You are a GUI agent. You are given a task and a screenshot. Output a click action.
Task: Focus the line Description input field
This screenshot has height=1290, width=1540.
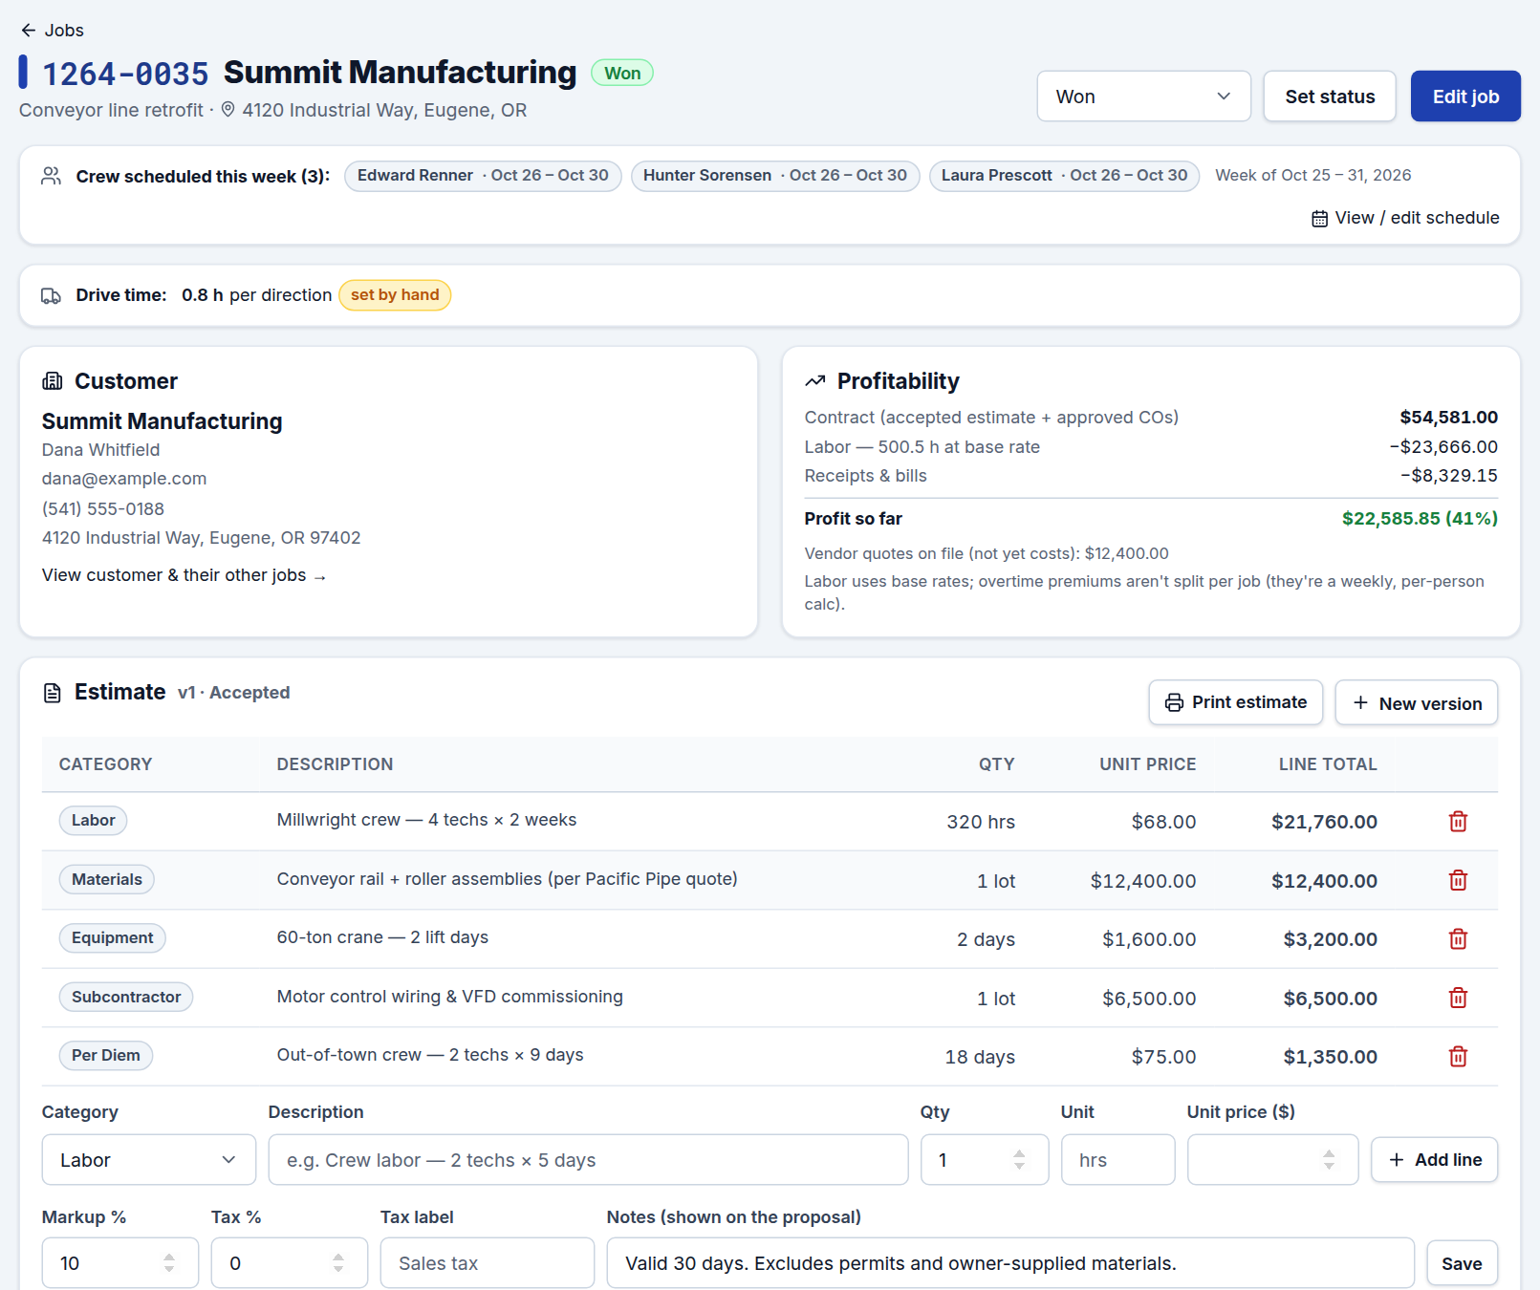click(x=588, y=1160)
